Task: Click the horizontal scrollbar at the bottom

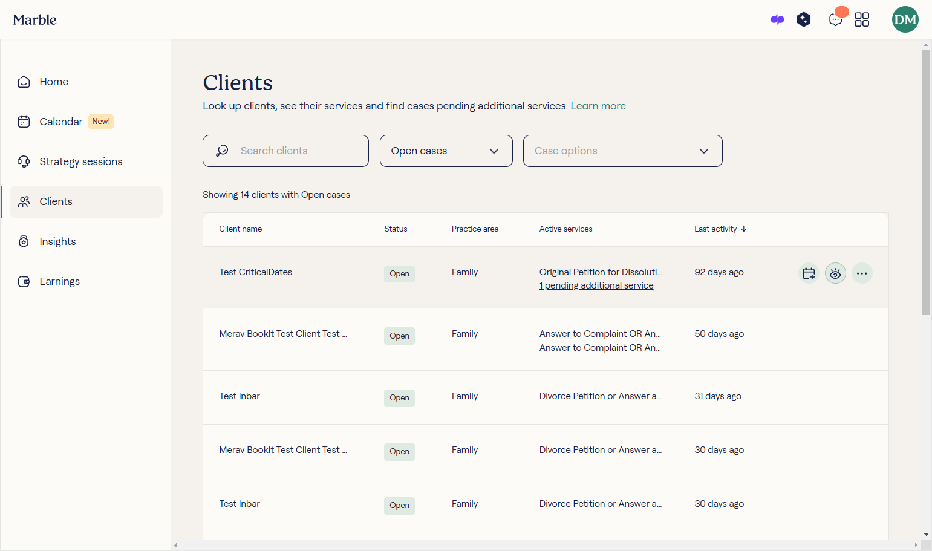Action: [x=546, y=545]
